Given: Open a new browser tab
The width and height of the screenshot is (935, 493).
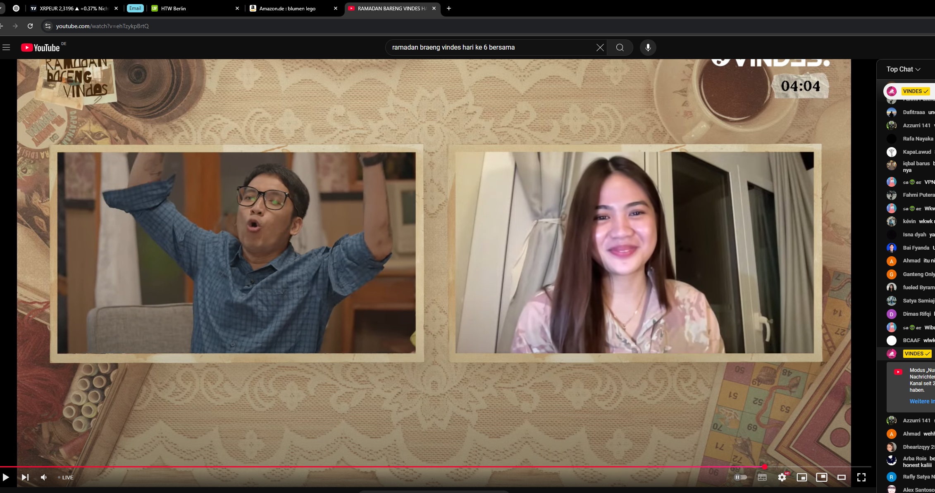Looking at the screenshot, I should (x=448, y=8).
